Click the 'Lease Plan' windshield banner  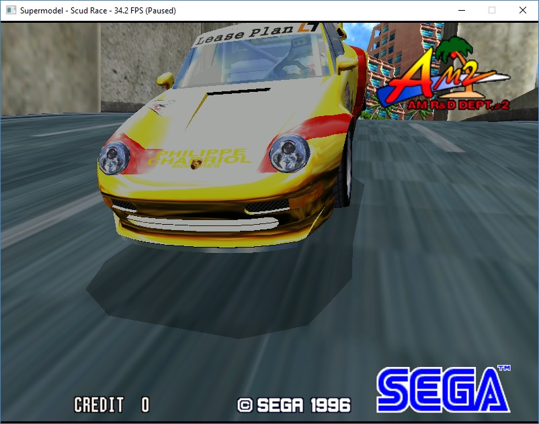245,35
